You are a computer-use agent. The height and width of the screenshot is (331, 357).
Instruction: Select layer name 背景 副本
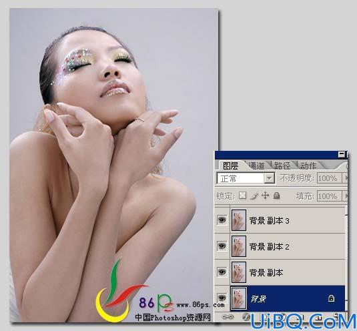[266, 272]
